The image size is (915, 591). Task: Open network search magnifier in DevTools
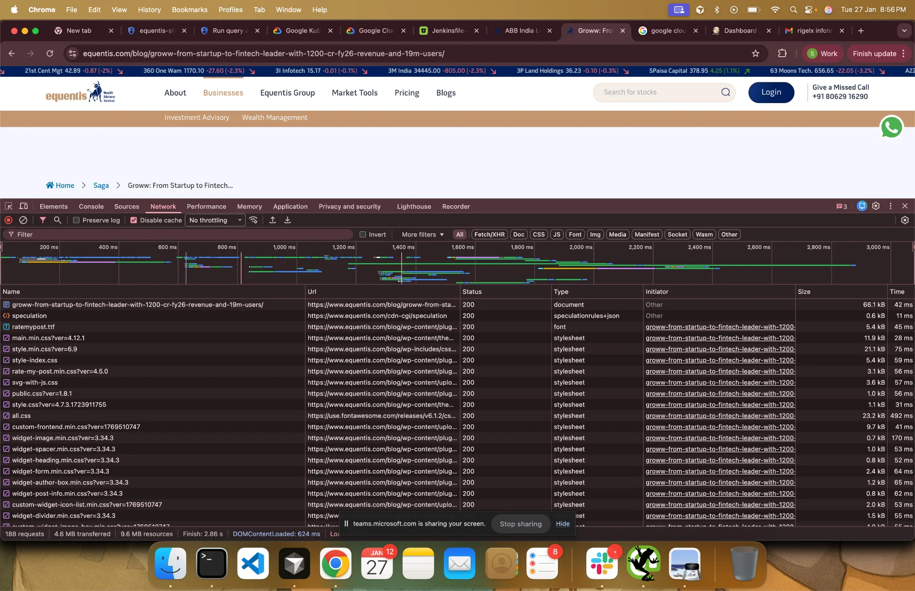tap(58, 220)
